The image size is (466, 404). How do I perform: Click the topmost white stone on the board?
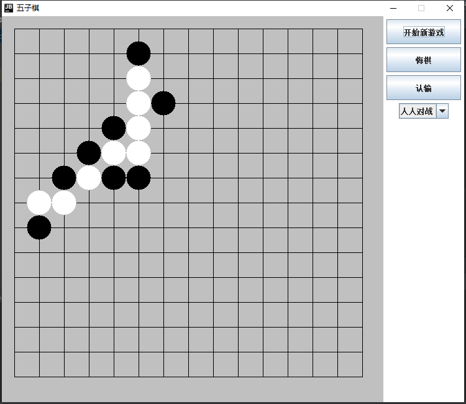[139, 78]
